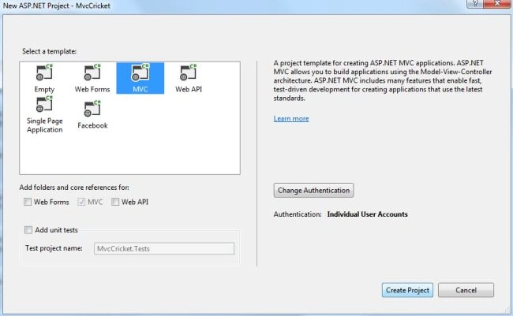Open the Learn more link

291,119
